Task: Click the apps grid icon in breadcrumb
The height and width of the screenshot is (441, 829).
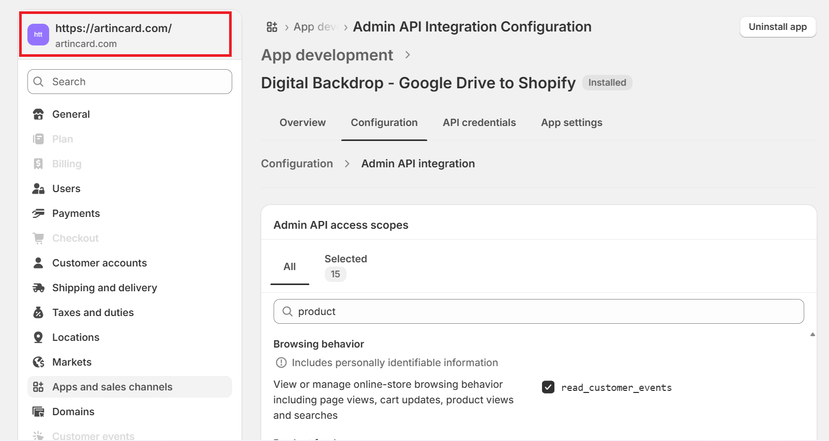Action: pos(272,27)
